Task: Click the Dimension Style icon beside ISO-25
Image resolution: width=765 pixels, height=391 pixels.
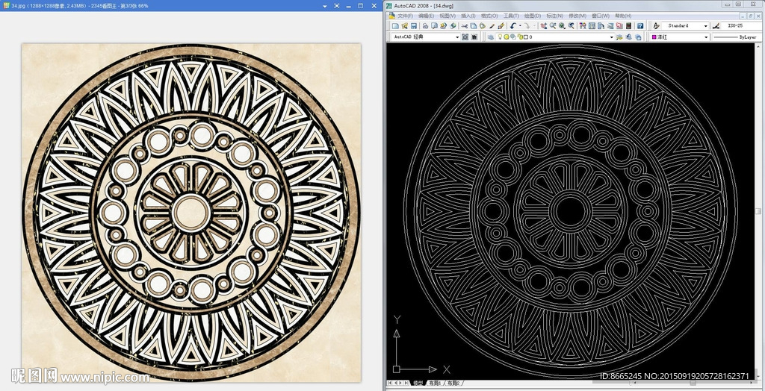Action: pyautogui.click(x=716, y=26)
